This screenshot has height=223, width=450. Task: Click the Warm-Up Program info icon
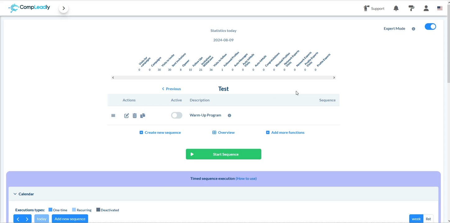229,115
